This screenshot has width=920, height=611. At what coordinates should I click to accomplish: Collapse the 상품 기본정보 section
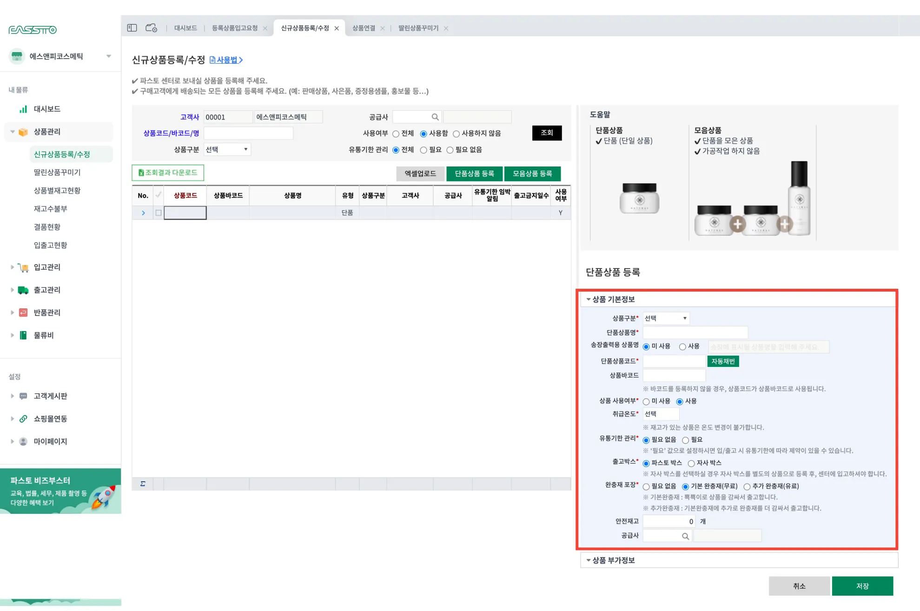pyautogui.click(x=589, y=299)
